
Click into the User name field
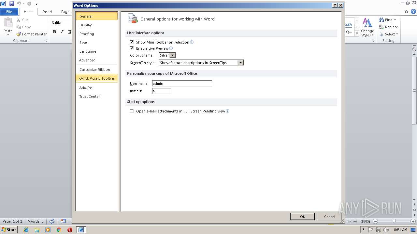(x=182, y=84)
